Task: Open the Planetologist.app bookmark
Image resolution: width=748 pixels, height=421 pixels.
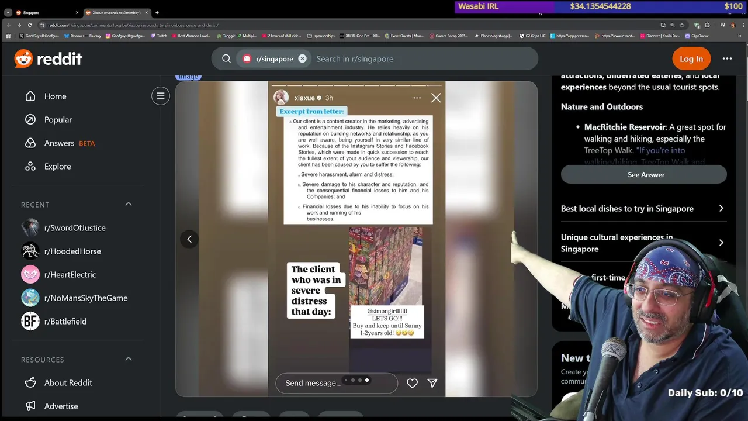Action: [x=493, y=36]
